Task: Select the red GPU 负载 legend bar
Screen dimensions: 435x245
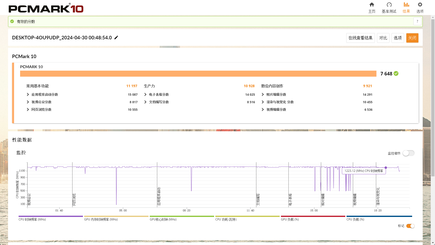Action: click(313, 216)
